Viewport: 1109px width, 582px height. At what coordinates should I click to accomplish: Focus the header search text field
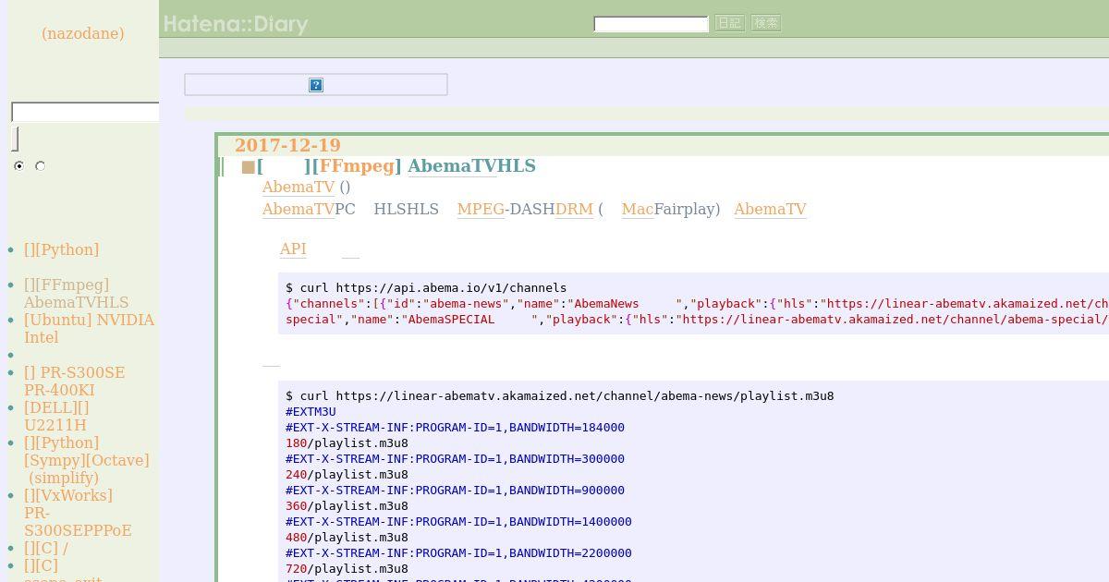point(651,23)
